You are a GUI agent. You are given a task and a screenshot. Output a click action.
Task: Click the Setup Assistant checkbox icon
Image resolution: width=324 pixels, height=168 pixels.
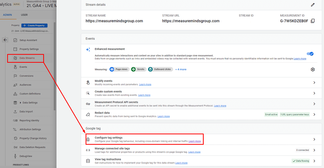tap(15, 40)
